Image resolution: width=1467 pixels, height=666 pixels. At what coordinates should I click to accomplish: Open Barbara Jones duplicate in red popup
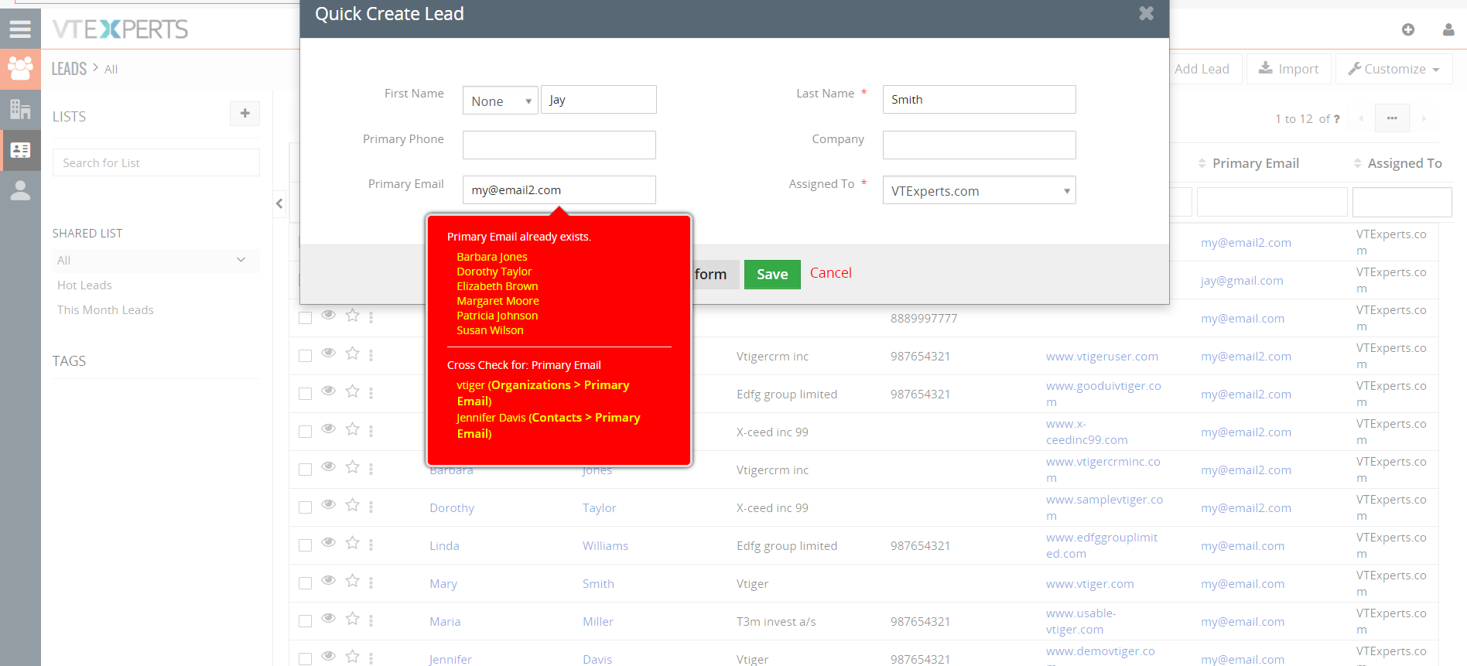pos(491,257)
